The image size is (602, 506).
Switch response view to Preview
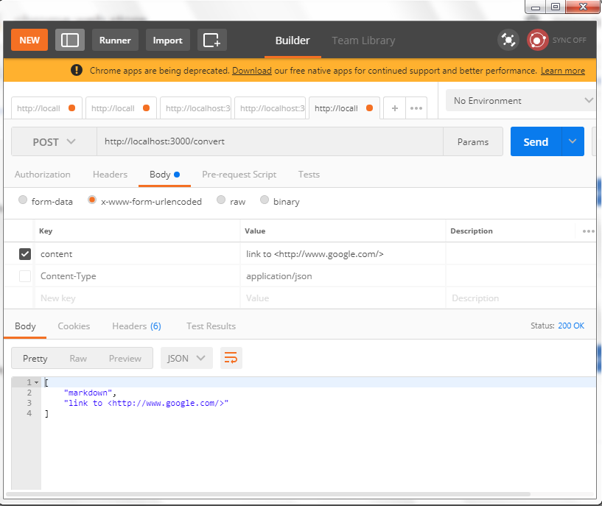click(x=125, y=358)
